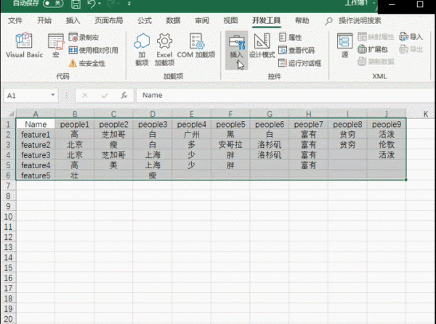Click the redo icon
The width and height of the screenshot is (436, 324).
110,4
